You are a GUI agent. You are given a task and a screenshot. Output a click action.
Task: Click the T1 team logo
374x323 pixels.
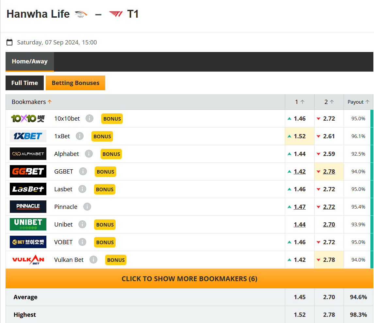pyautogui.click(x=116, y=14)
